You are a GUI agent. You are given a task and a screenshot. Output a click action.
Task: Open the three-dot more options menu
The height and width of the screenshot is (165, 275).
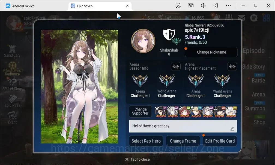tap(228, 5)
